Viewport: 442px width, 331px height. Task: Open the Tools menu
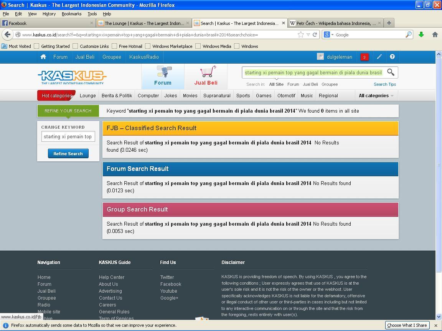[92, 14]
